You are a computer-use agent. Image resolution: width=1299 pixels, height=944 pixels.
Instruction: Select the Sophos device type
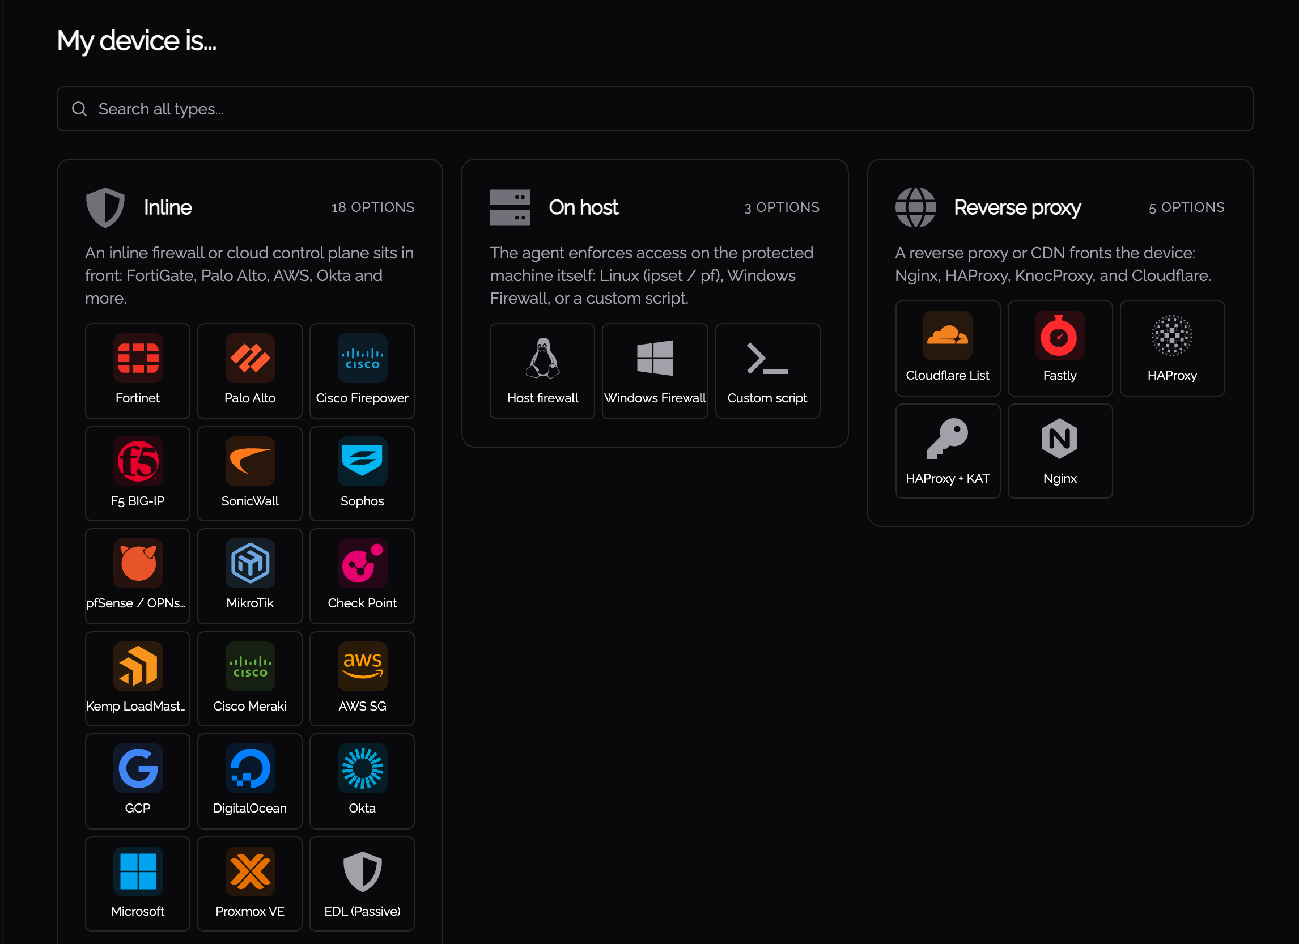(x=362, y=474)
